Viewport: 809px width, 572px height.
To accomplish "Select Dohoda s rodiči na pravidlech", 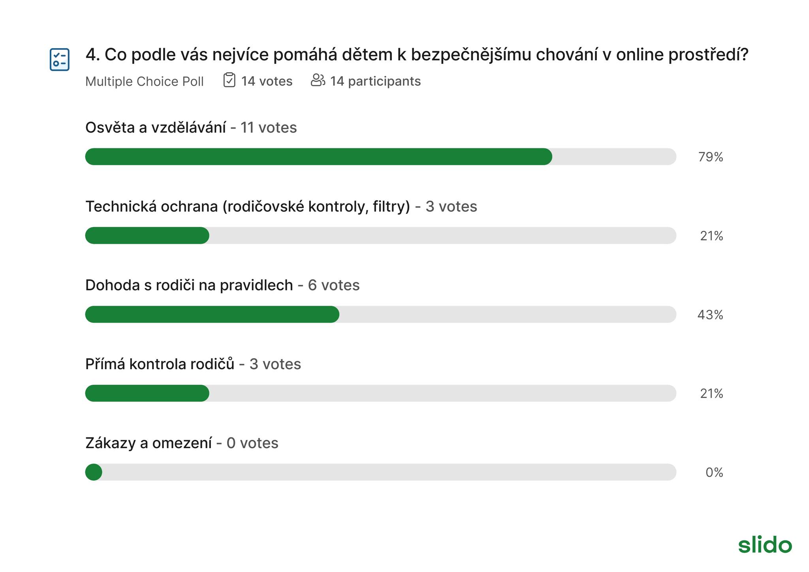I will click(189, 285).
